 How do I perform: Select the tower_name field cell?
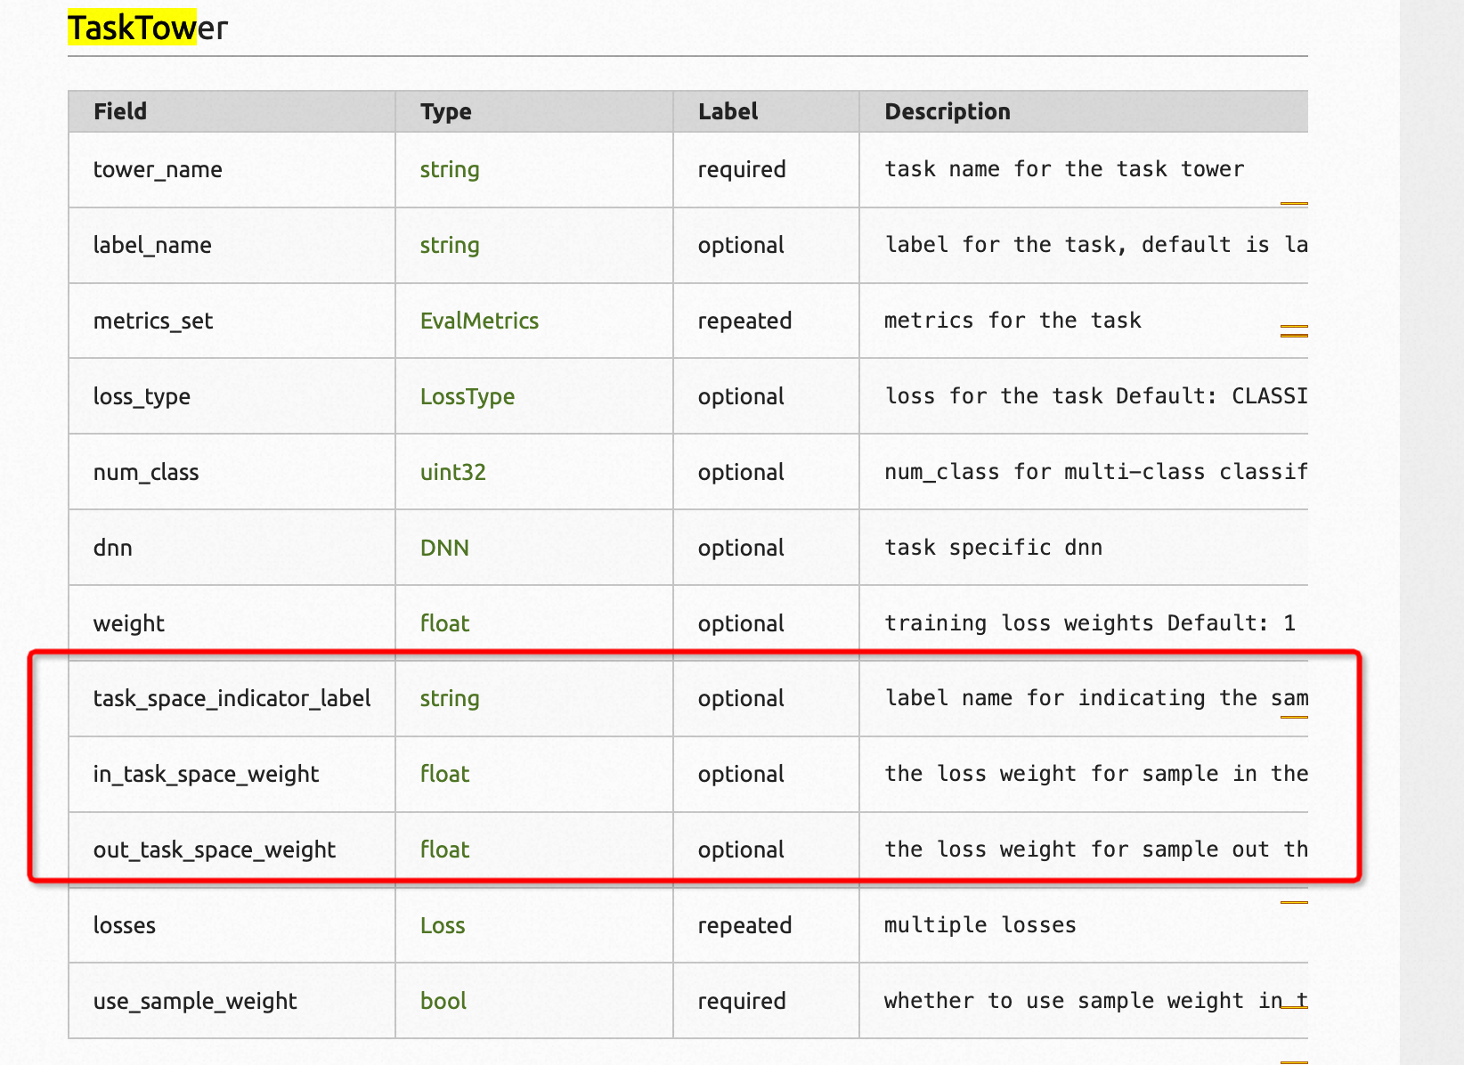pos(232,170)
